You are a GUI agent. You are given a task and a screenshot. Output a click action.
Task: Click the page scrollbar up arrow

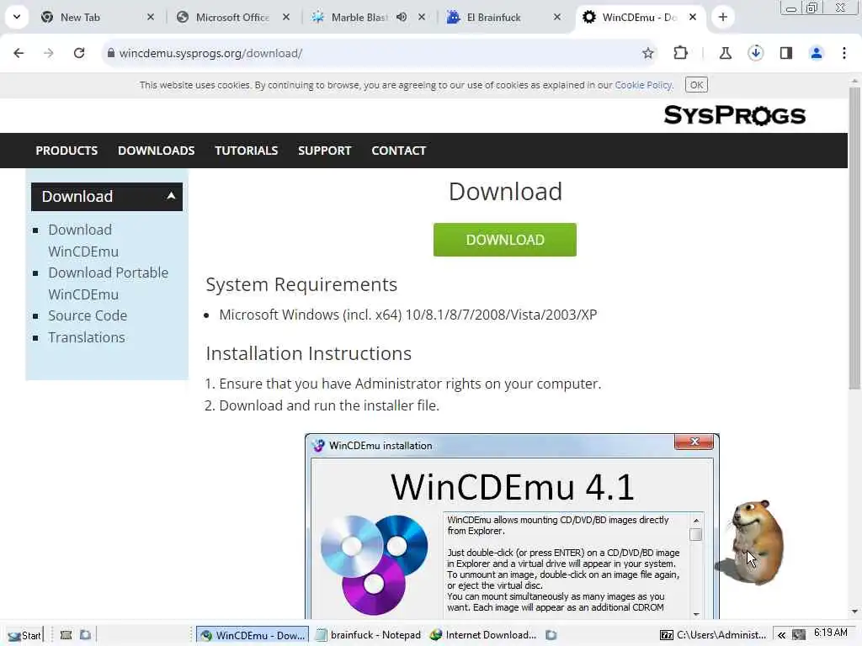854,82
